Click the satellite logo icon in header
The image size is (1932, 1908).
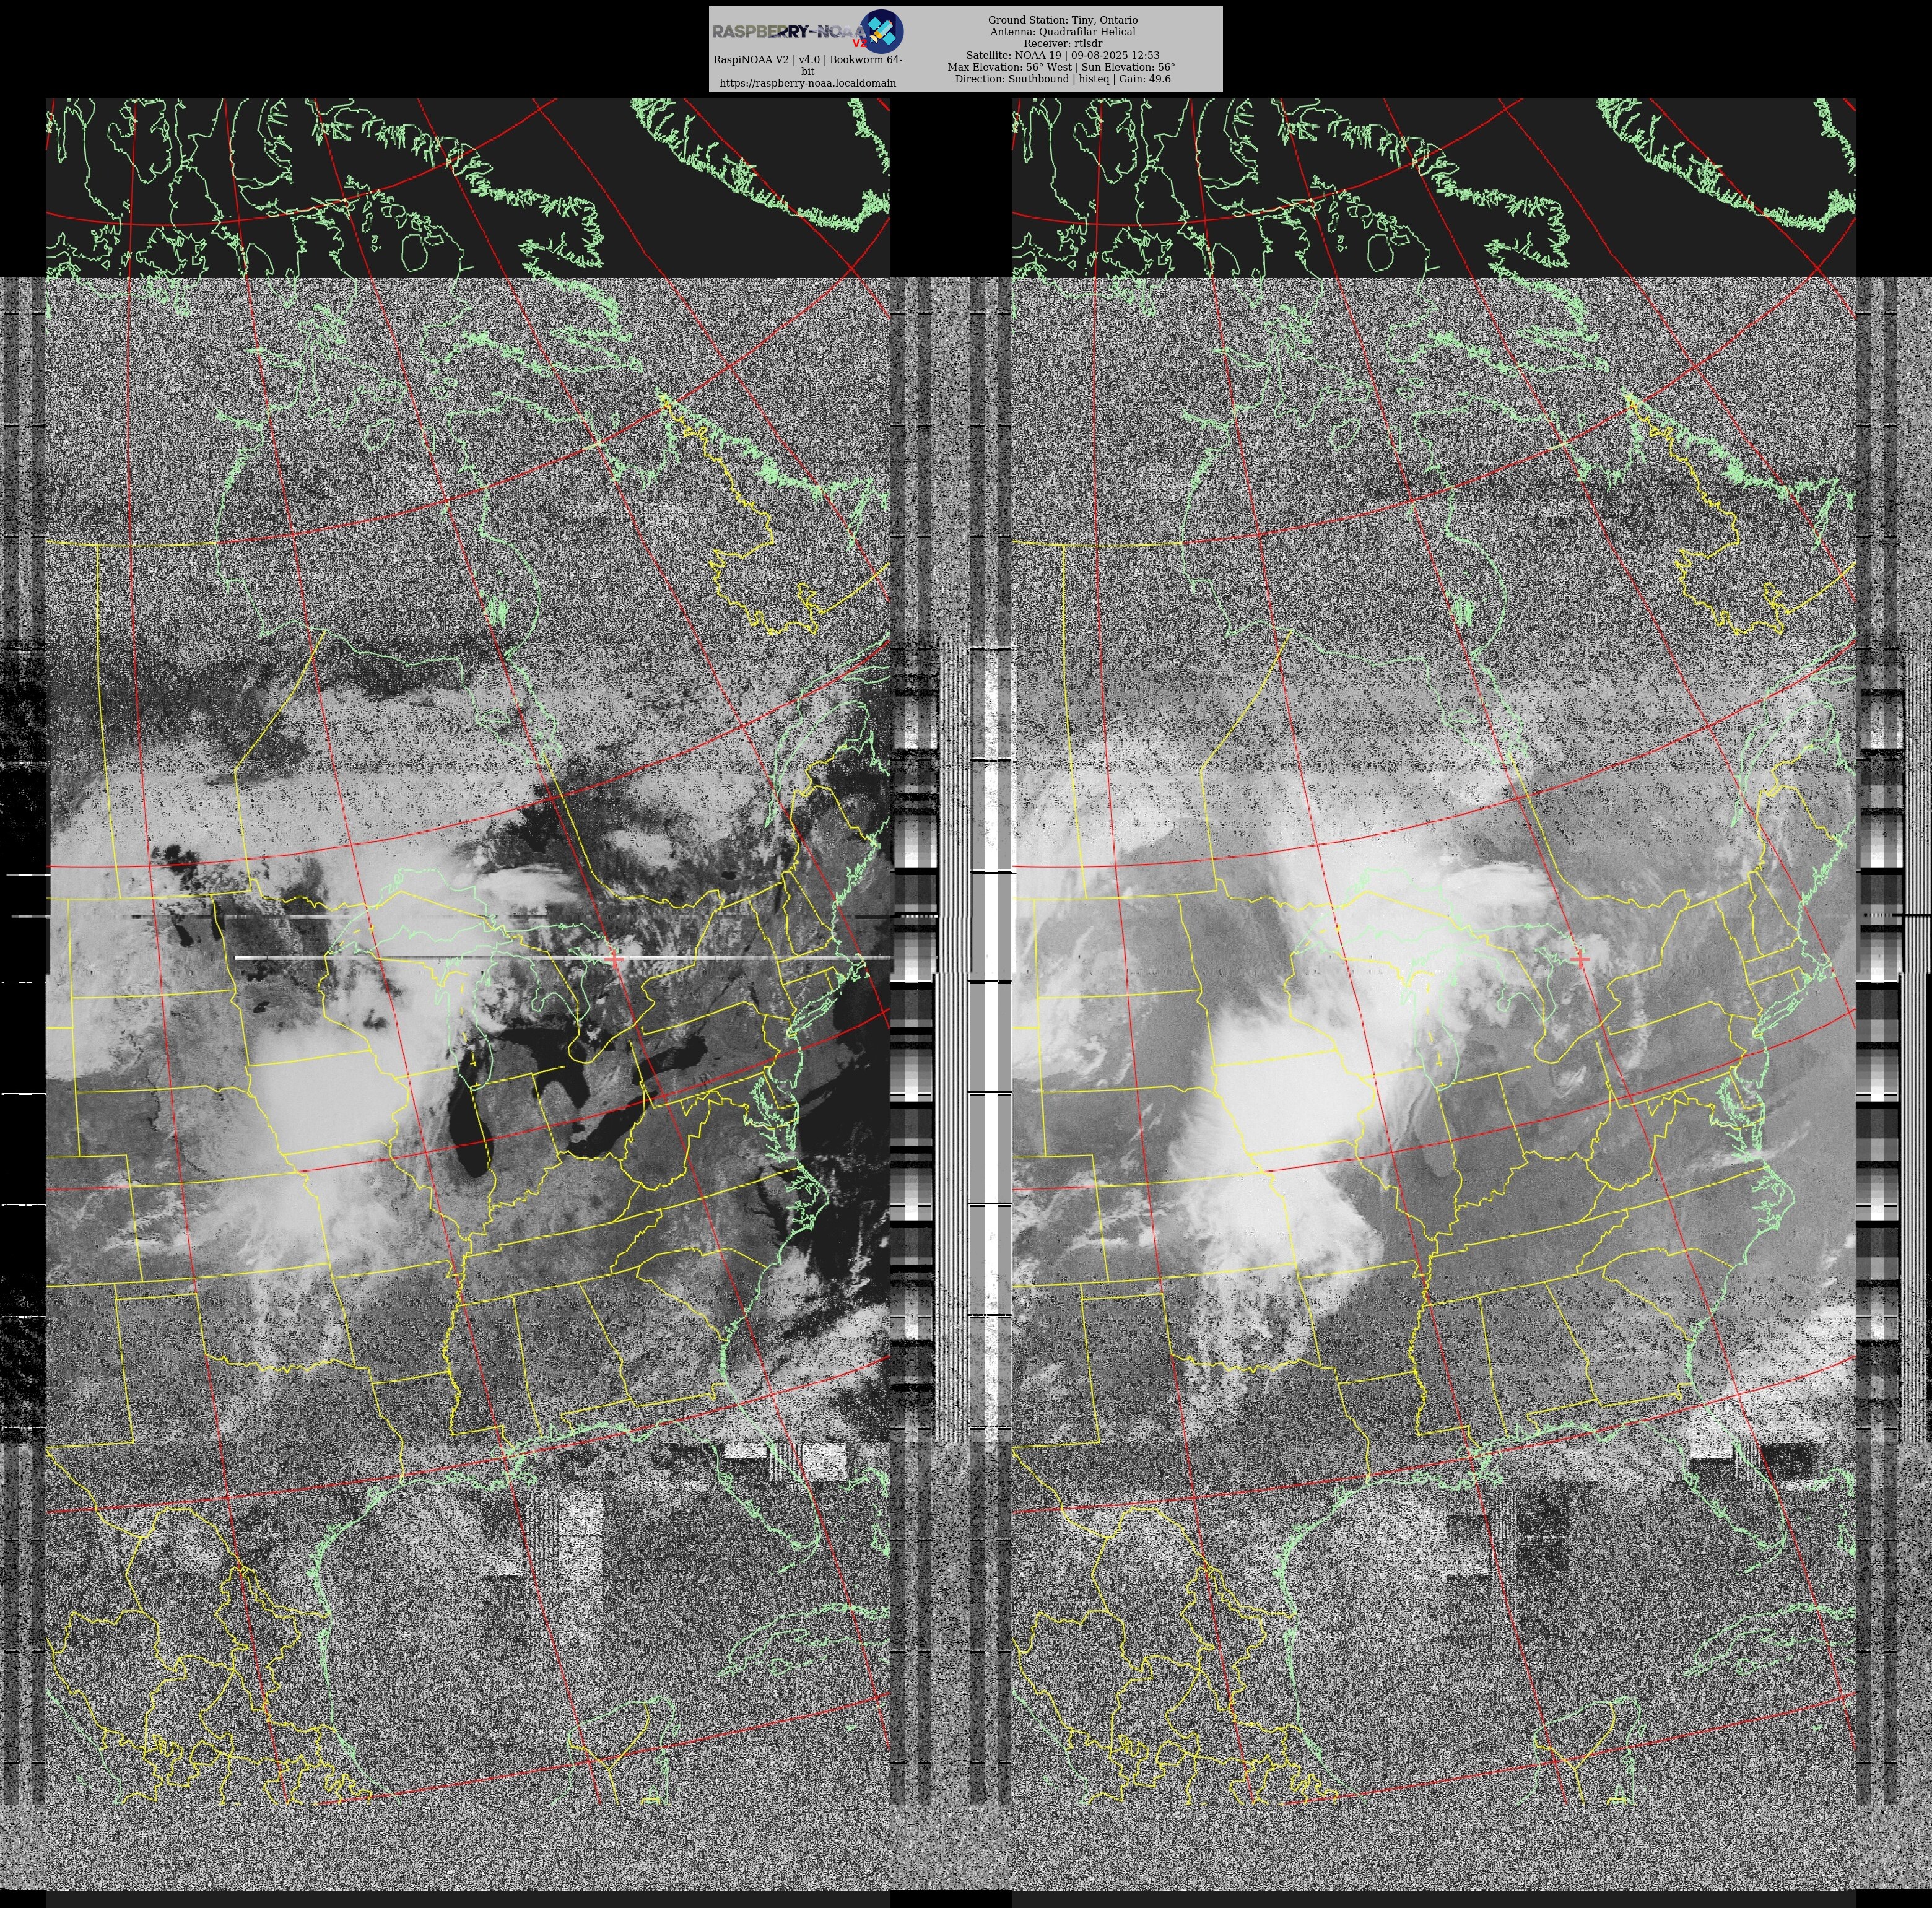coord(882,31)
